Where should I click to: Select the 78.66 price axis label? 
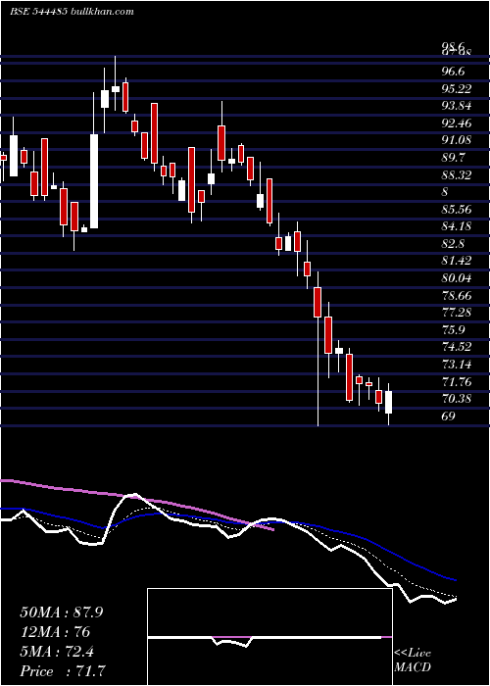(x=457, y=296)
